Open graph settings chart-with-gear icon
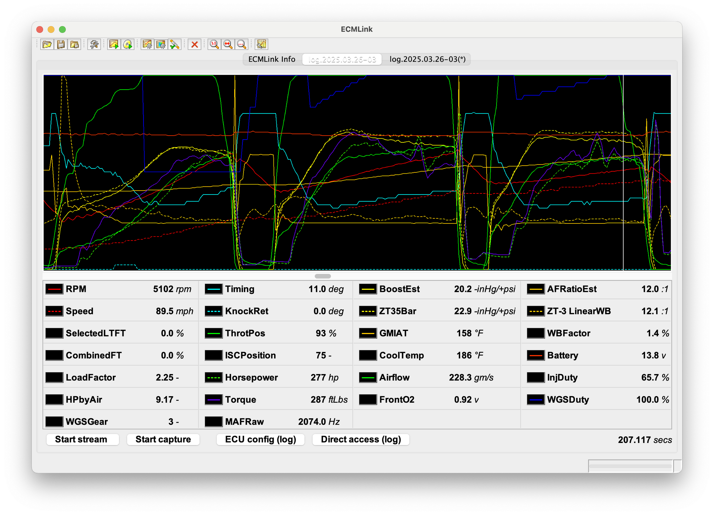714x515 pixels. click(x=147, y=44)
